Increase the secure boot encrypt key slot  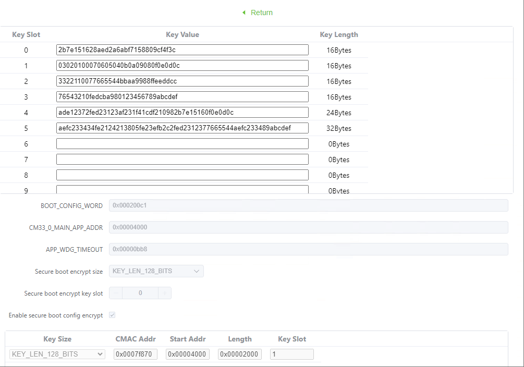coord(165,293)
